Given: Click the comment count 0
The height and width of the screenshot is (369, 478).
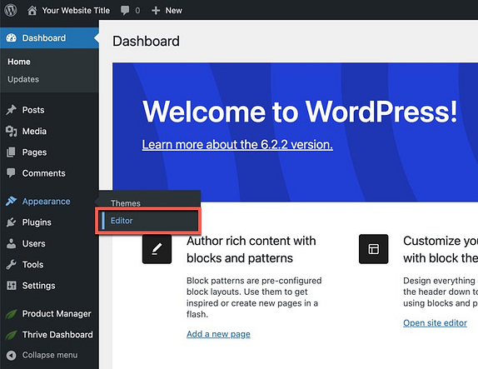Looking at the screenshot, I should tap(137, 11).
